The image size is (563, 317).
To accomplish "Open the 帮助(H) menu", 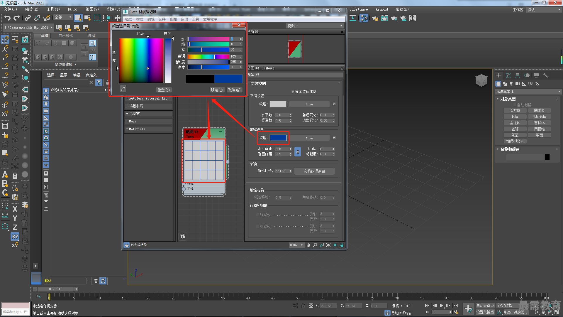I will click(402, 9).
